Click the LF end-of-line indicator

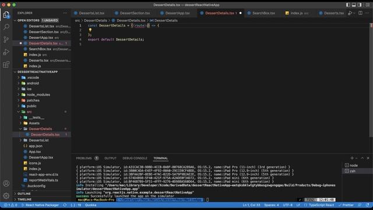click(x=298, y=205)
